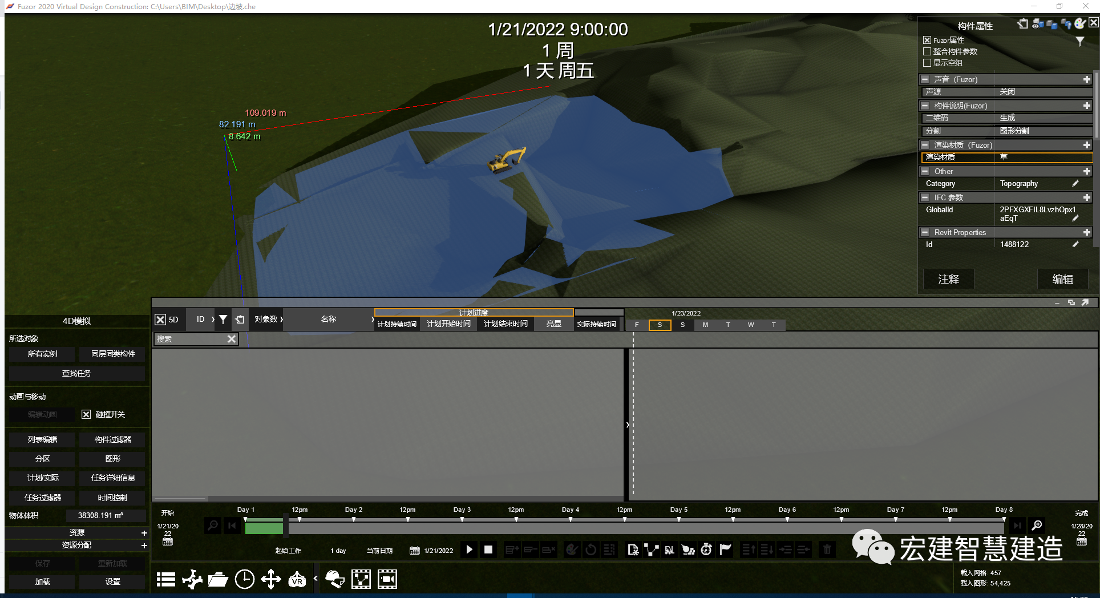
Task: Open the main menu list icon
Action: 166,579
